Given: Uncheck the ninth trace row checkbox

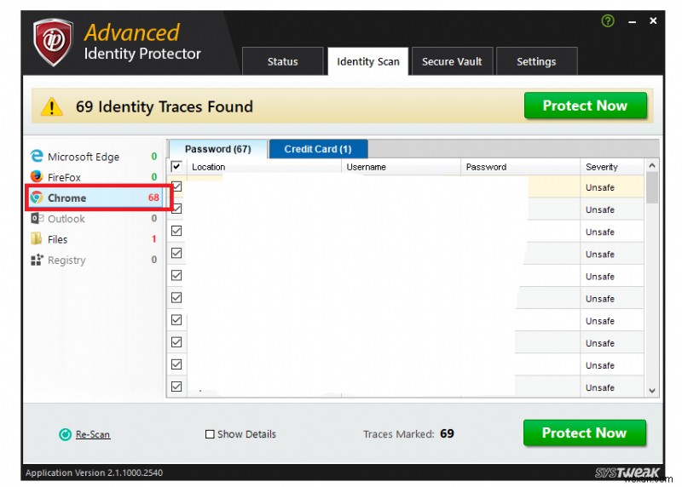Looking at the screenshot, I should (176, 364).
